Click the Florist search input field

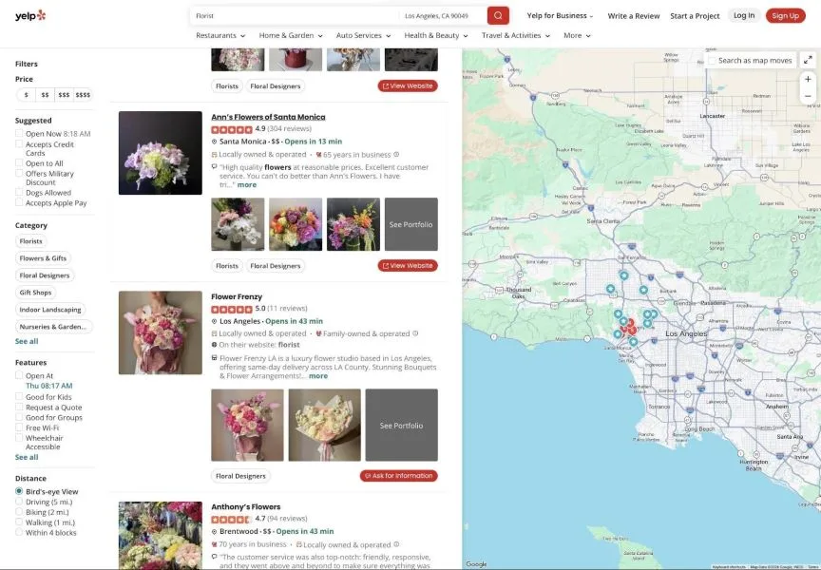pyautogui.click(x=295, y=16)
